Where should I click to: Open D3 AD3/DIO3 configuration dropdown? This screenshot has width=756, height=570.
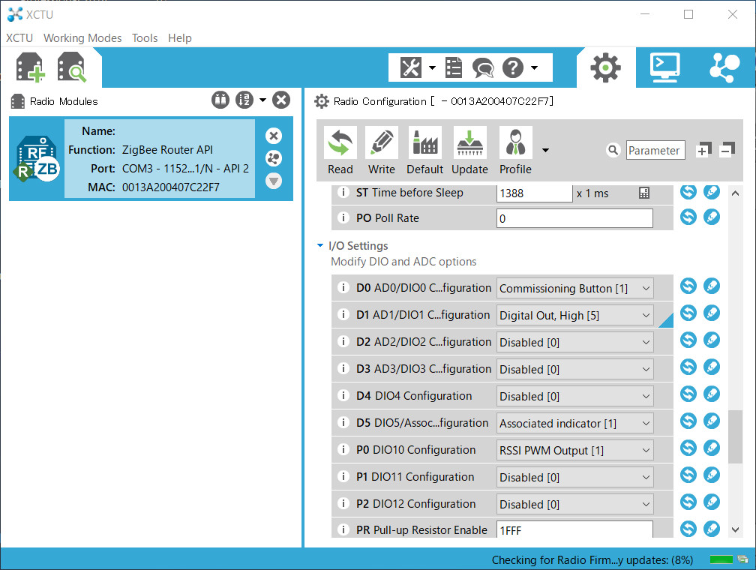(x=575, y=370)
